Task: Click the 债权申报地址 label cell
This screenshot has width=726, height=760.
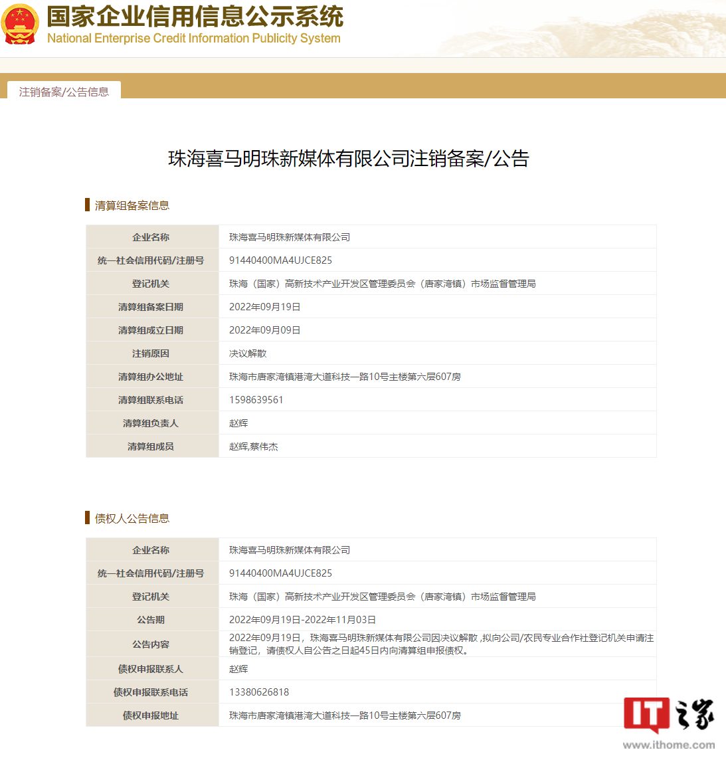Action: 152,715
